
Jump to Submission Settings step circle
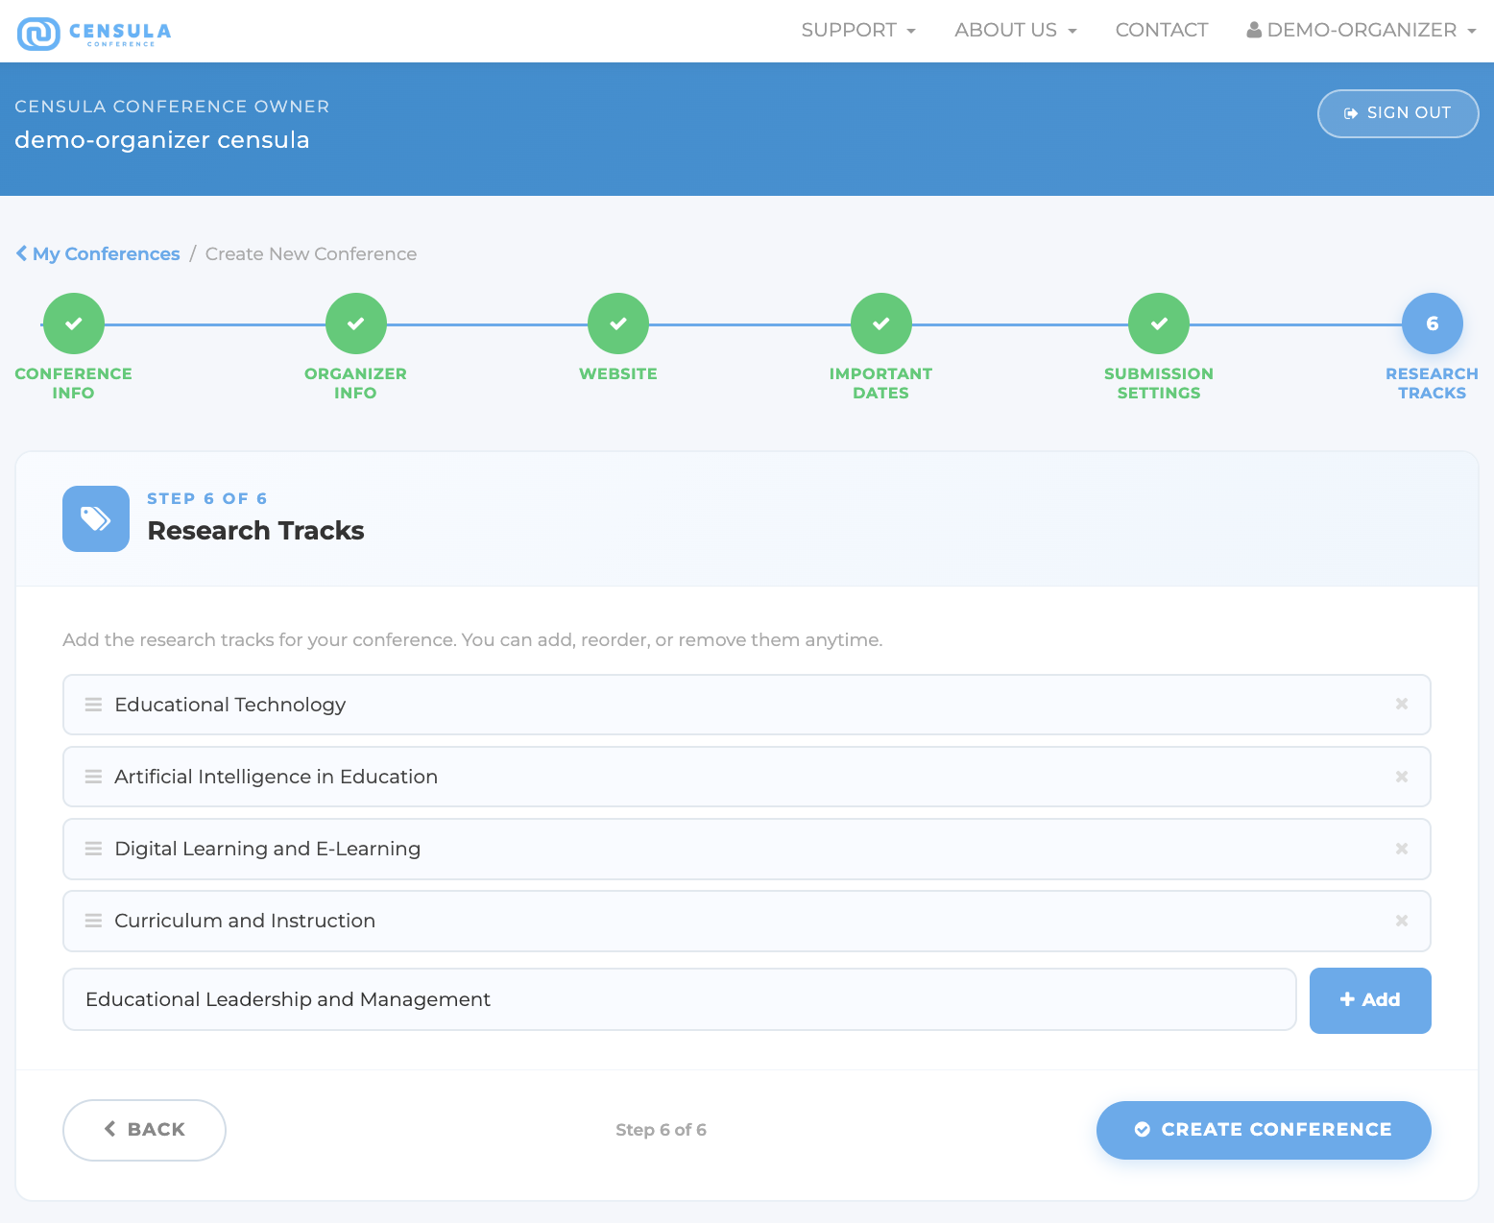coord(1159,324)
